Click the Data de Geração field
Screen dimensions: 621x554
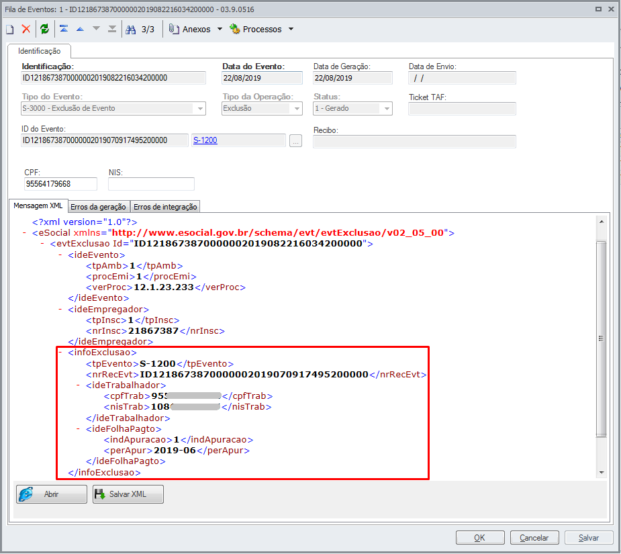pyautogui.click(x=352, y=78)
